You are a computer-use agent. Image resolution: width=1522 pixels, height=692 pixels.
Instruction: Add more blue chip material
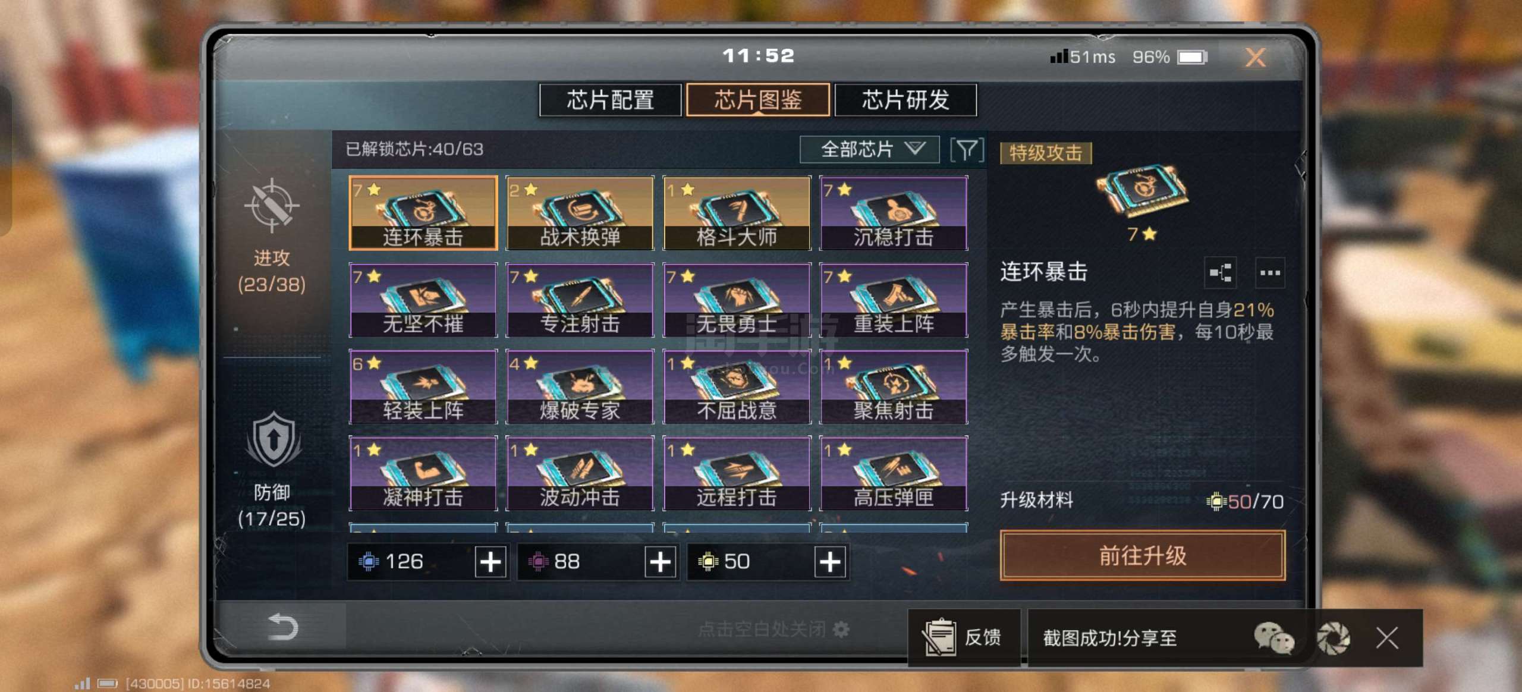[x=491, y=562]
